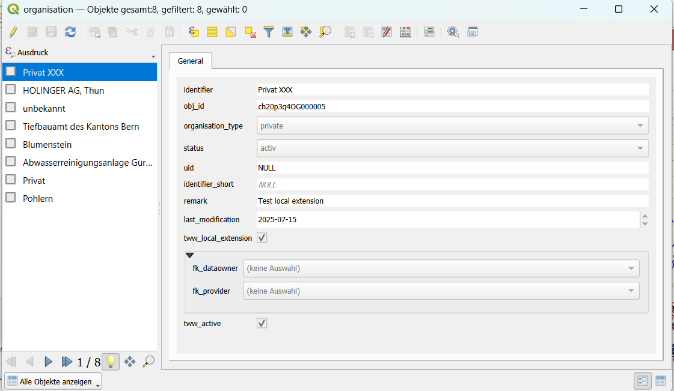Click the pan-to-feature arrows beside the light bulb
674x391 pixels.
(x=130, y=362)
